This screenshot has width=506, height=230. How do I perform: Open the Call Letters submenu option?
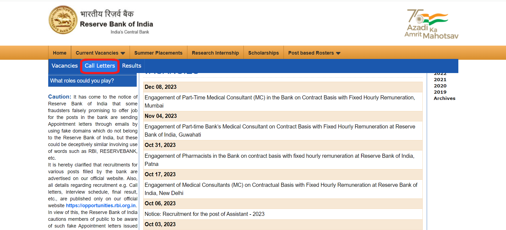pos(100,66)
